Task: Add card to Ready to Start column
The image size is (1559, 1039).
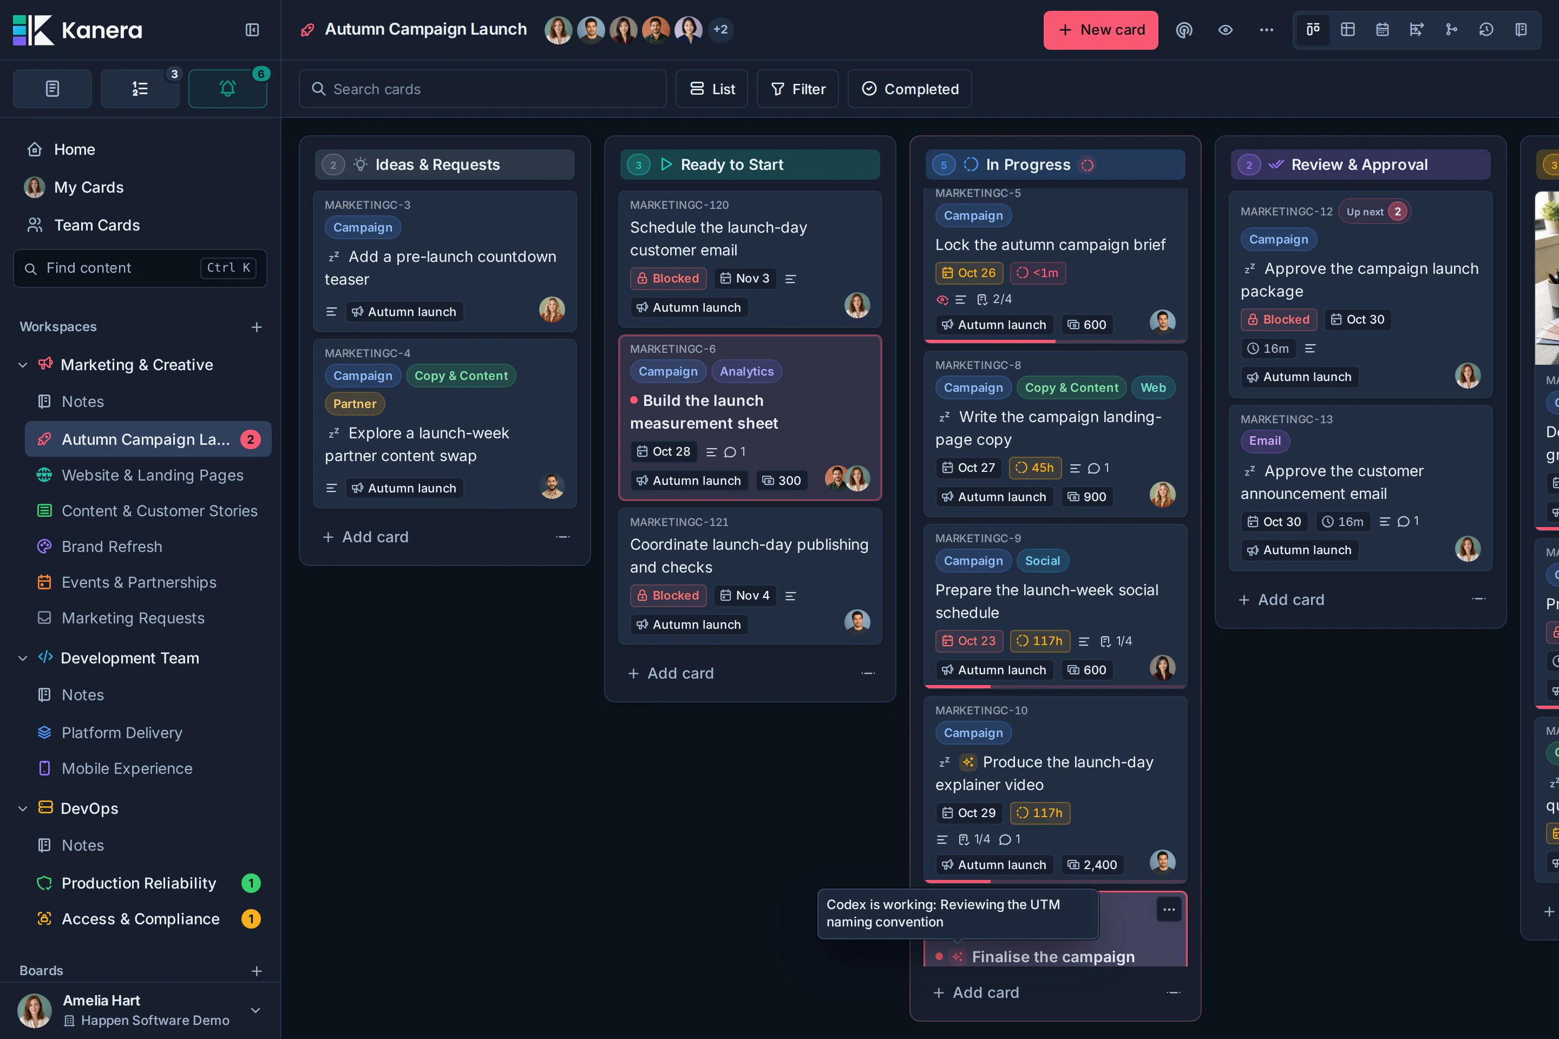Action: click(671, 673)
